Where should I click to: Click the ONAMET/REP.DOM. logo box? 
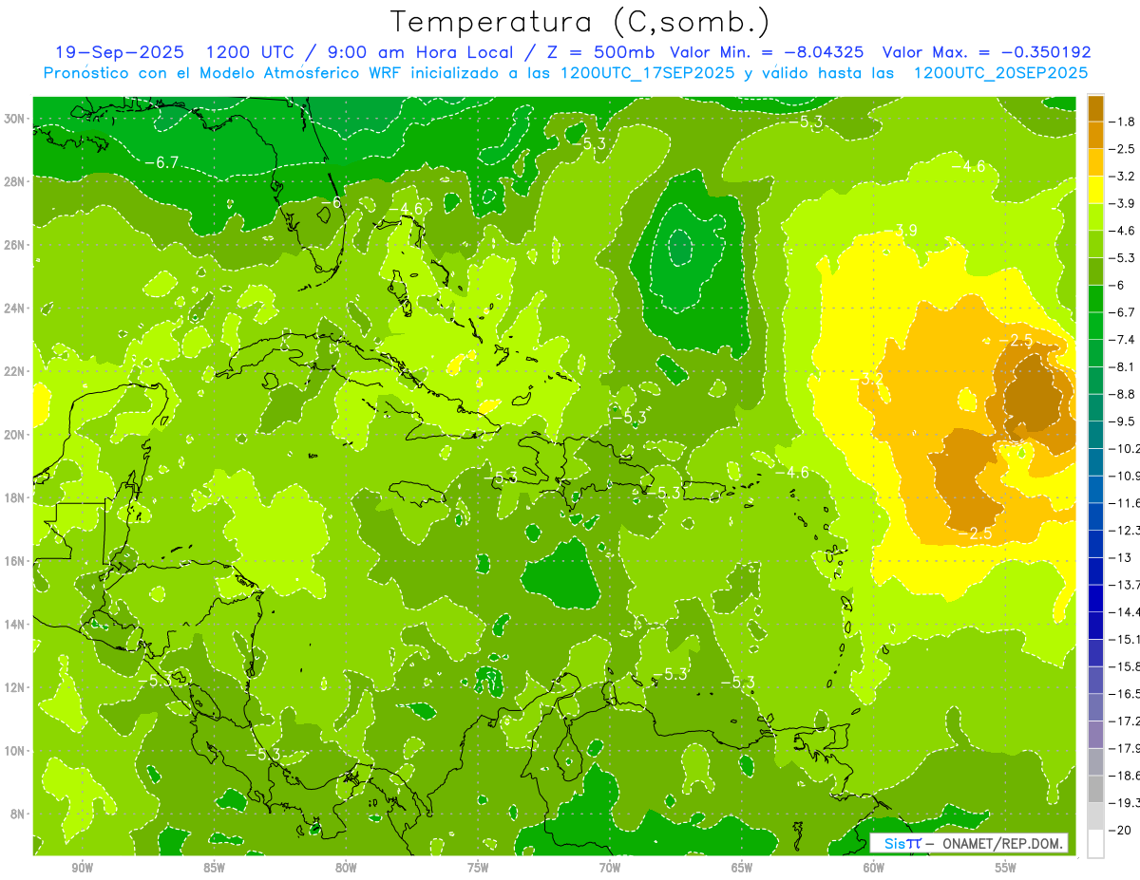click(969, 843)
